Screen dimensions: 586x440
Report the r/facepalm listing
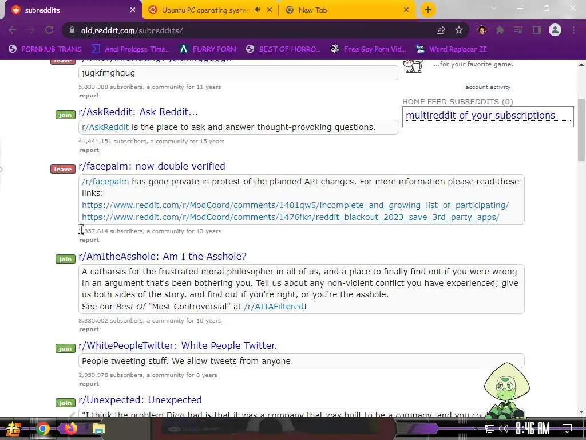tap(89, 240)
